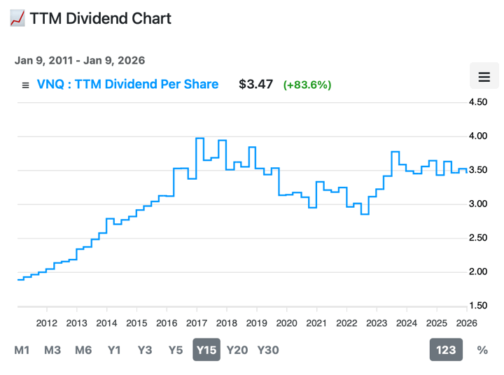Screen dimensions: 504x375
Task: Click the chart emoji icon in the title
Action: (x=17, y=18)
